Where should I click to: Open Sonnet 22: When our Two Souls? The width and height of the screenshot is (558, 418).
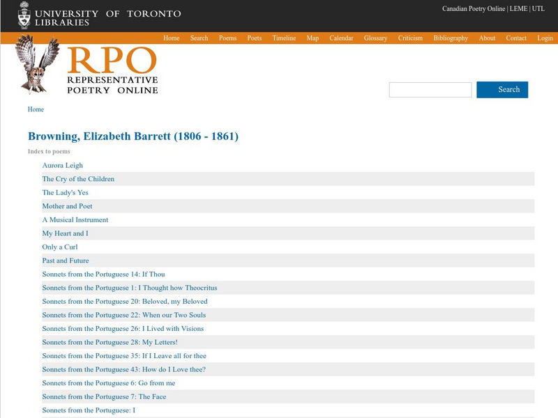point(124,315)
